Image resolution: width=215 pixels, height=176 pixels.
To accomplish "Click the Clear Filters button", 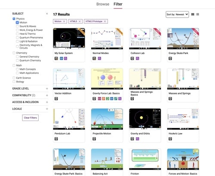I will [x=31, y=118].
